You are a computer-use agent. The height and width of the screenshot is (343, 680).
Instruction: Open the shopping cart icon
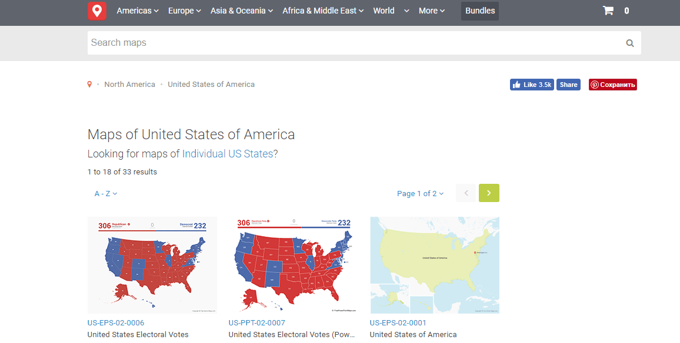click(x=608, y=11)
